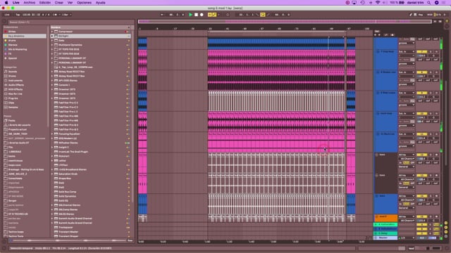Screen dimensions: 451x253
Task: Open Librería del usuario place
Action: (x=19, y=125)
